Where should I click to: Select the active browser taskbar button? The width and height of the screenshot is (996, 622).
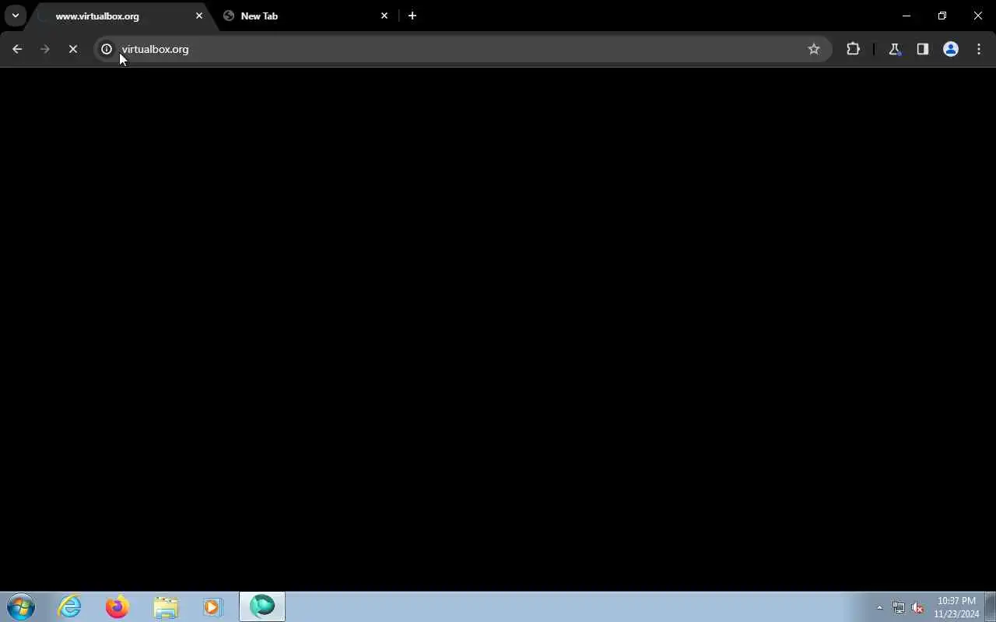point(262,606)
